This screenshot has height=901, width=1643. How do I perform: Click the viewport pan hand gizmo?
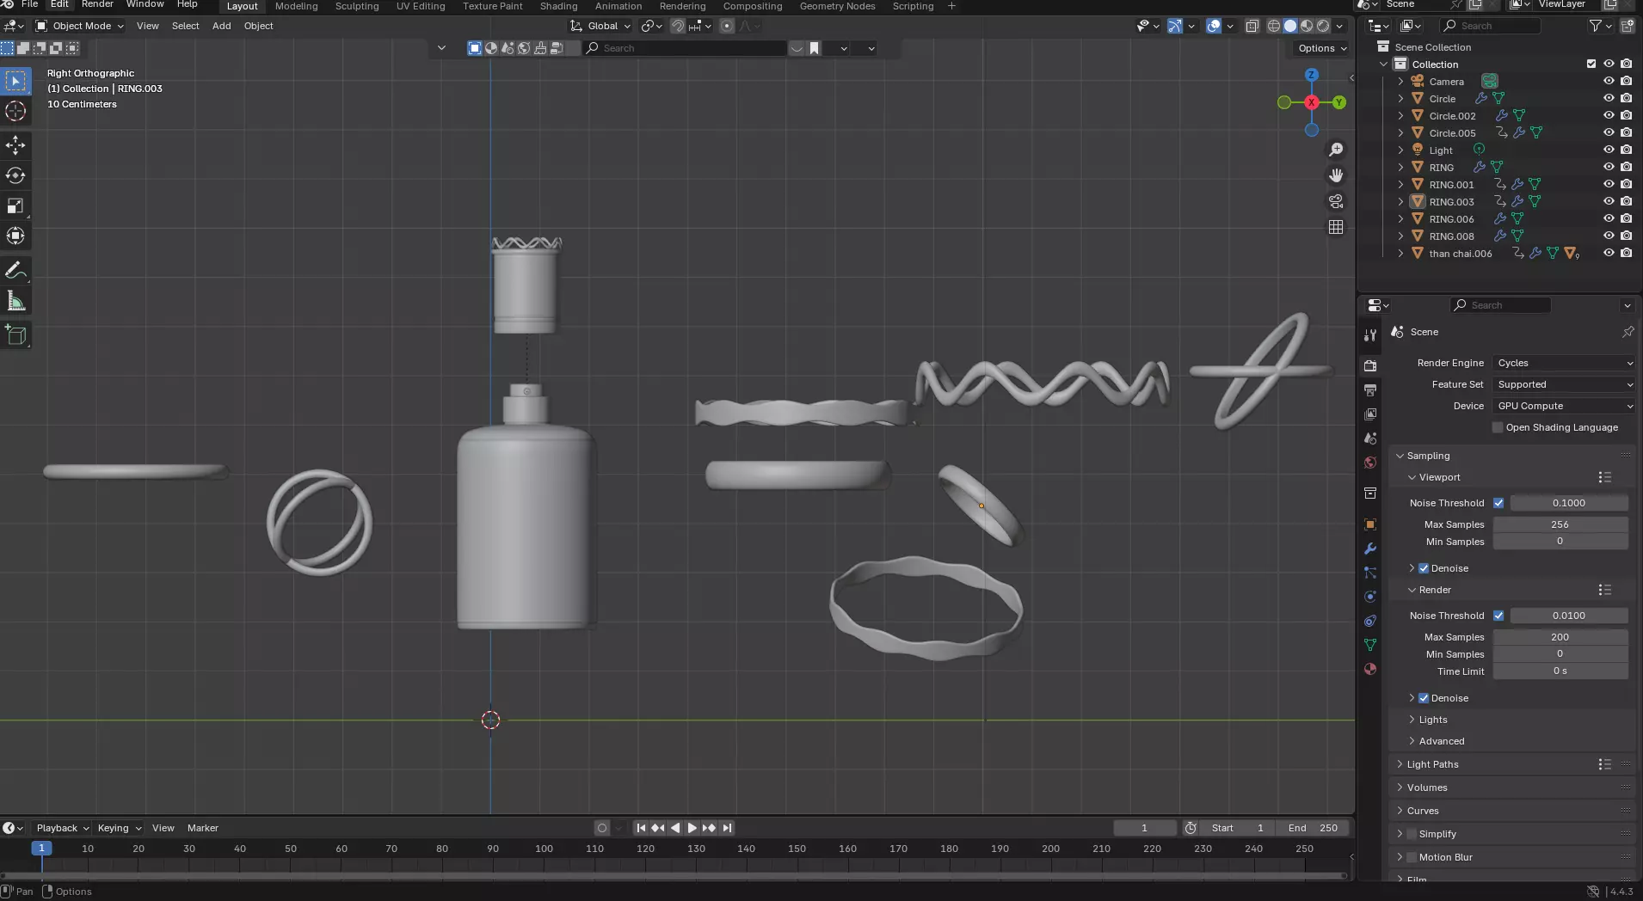[1336, 175]
